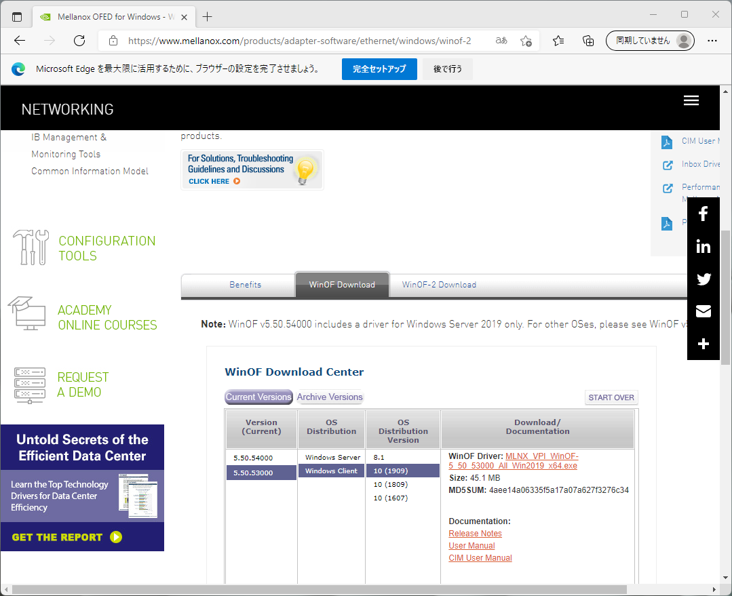Open the tab actions menu icon
The width and height of the screenshot is (732, 596).
(x=17, y=17)
